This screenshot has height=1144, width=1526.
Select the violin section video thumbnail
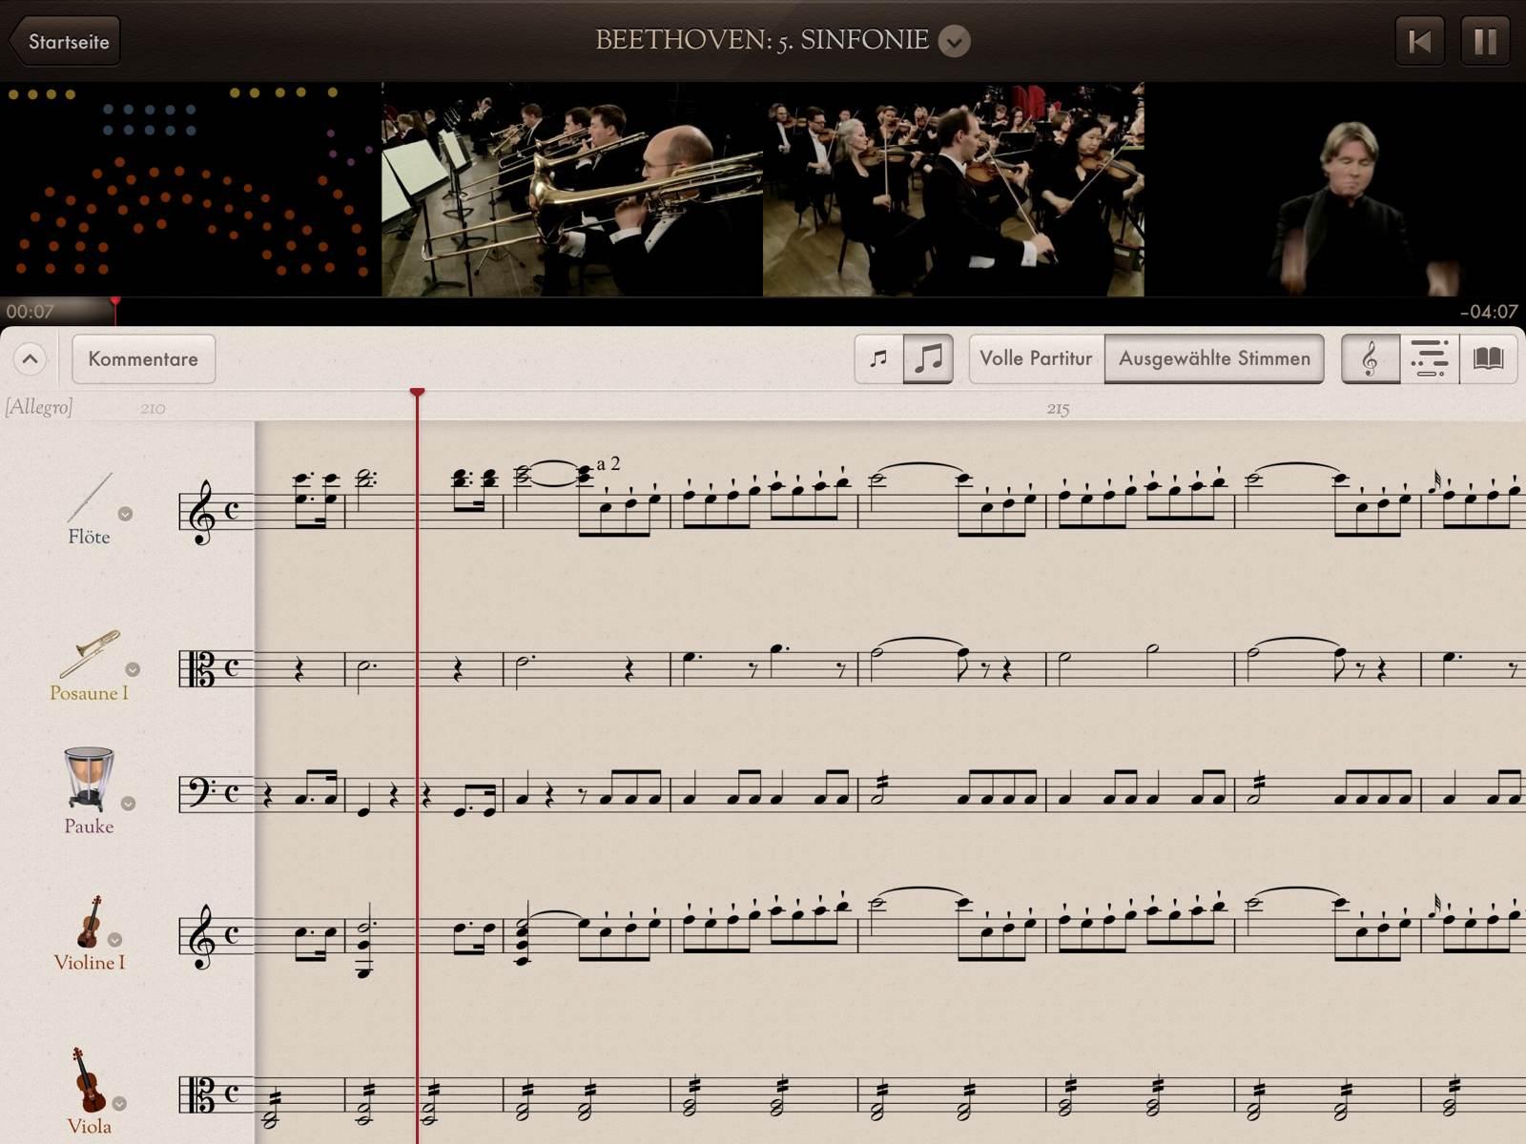click(x=954, y=189)
